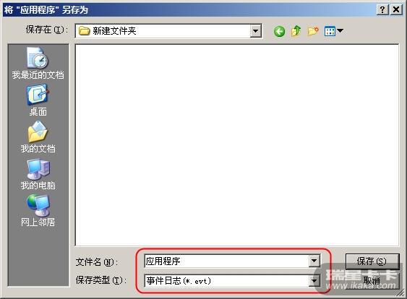Click the question mark help button
Screen dimensions: 407x299
coord(382,9)
